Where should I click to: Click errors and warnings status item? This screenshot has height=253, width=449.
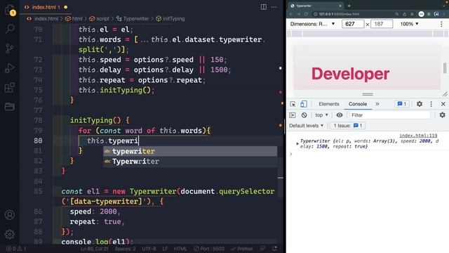16,249
